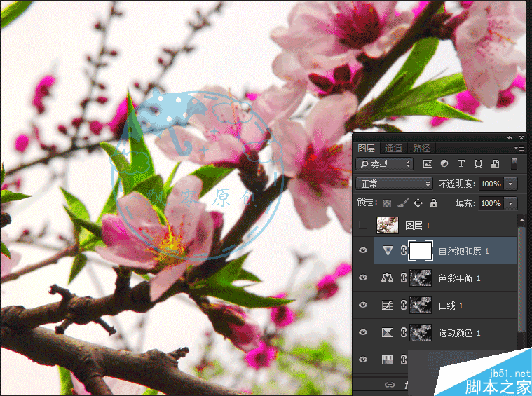The height and width of the screenshot is (396, 532).
Task: Switch to the 路径 tab
Action: pos(421,149)
